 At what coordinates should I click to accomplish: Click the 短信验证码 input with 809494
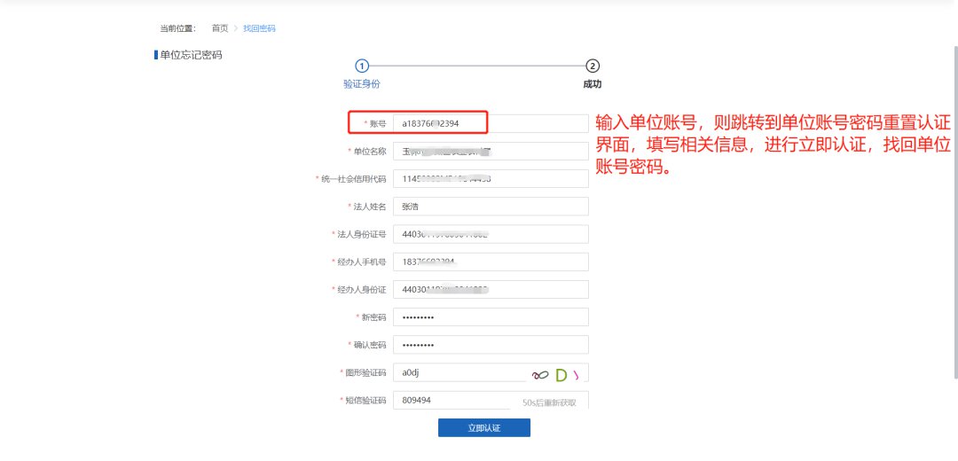(x=451, y=401)
